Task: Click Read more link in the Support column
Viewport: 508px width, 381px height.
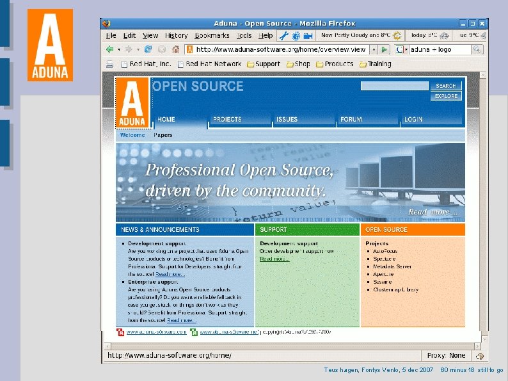Action: click(x=274, y=259)
